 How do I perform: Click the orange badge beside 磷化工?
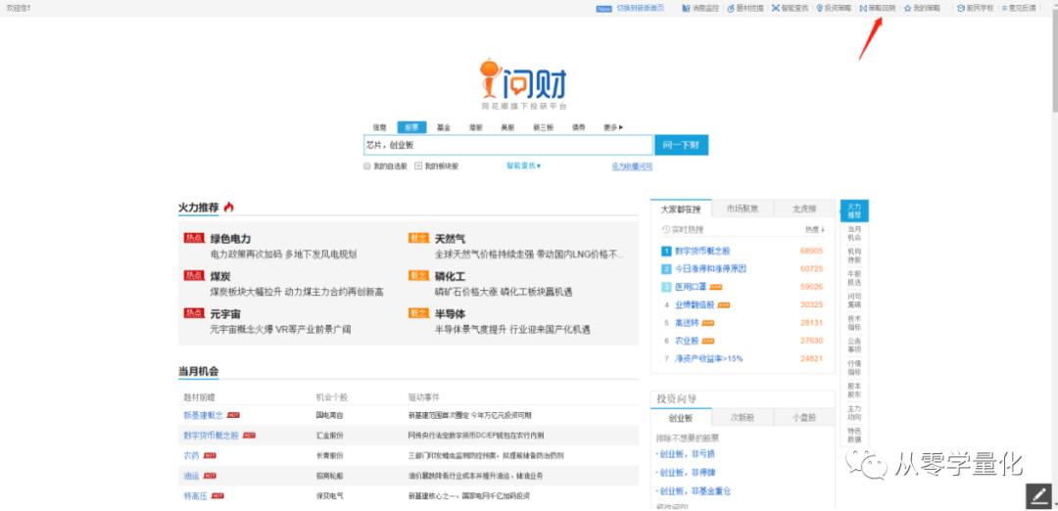(x=418, y=276)
